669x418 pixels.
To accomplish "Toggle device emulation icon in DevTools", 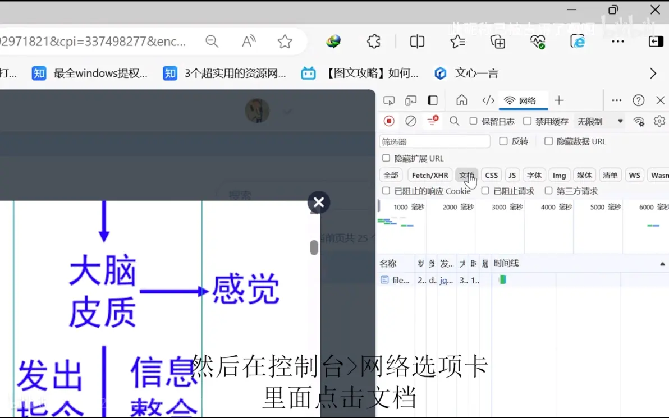I will (410, 100).
